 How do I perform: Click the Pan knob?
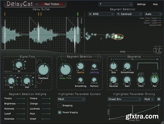click(x=154, y=80)
